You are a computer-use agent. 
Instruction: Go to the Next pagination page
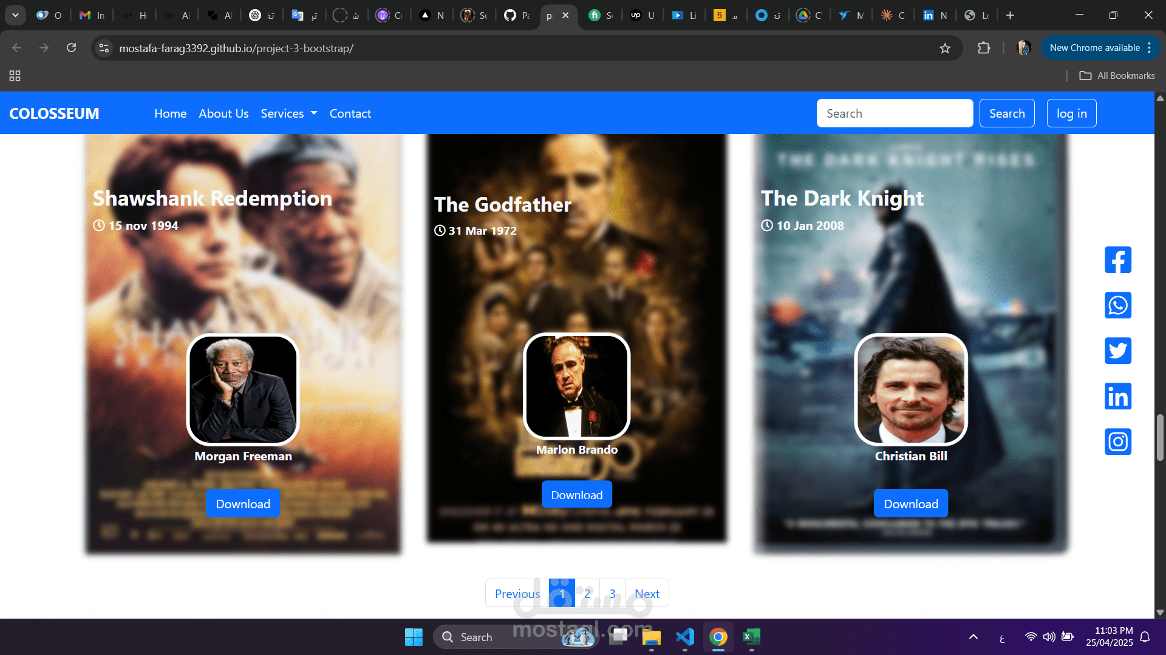pyautogui.click(x=647, y=593)
